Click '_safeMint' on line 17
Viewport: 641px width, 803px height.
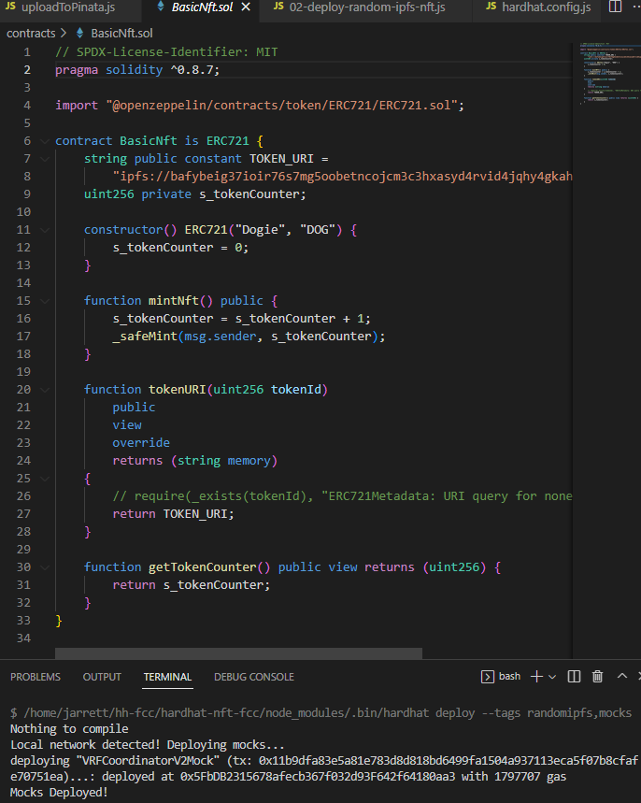145,337
